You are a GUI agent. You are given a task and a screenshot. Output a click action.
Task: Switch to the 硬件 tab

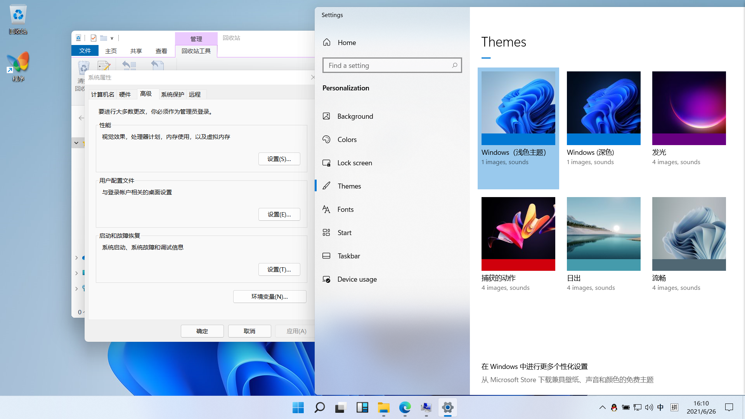pos(125,94)
